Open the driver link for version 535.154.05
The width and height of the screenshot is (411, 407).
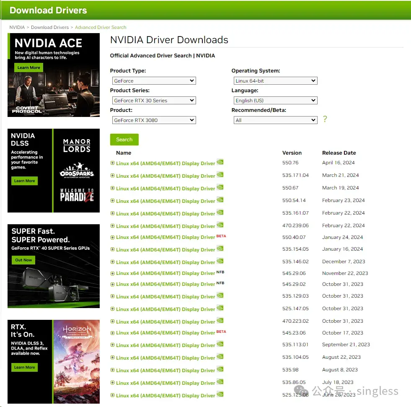coord(165,250)
